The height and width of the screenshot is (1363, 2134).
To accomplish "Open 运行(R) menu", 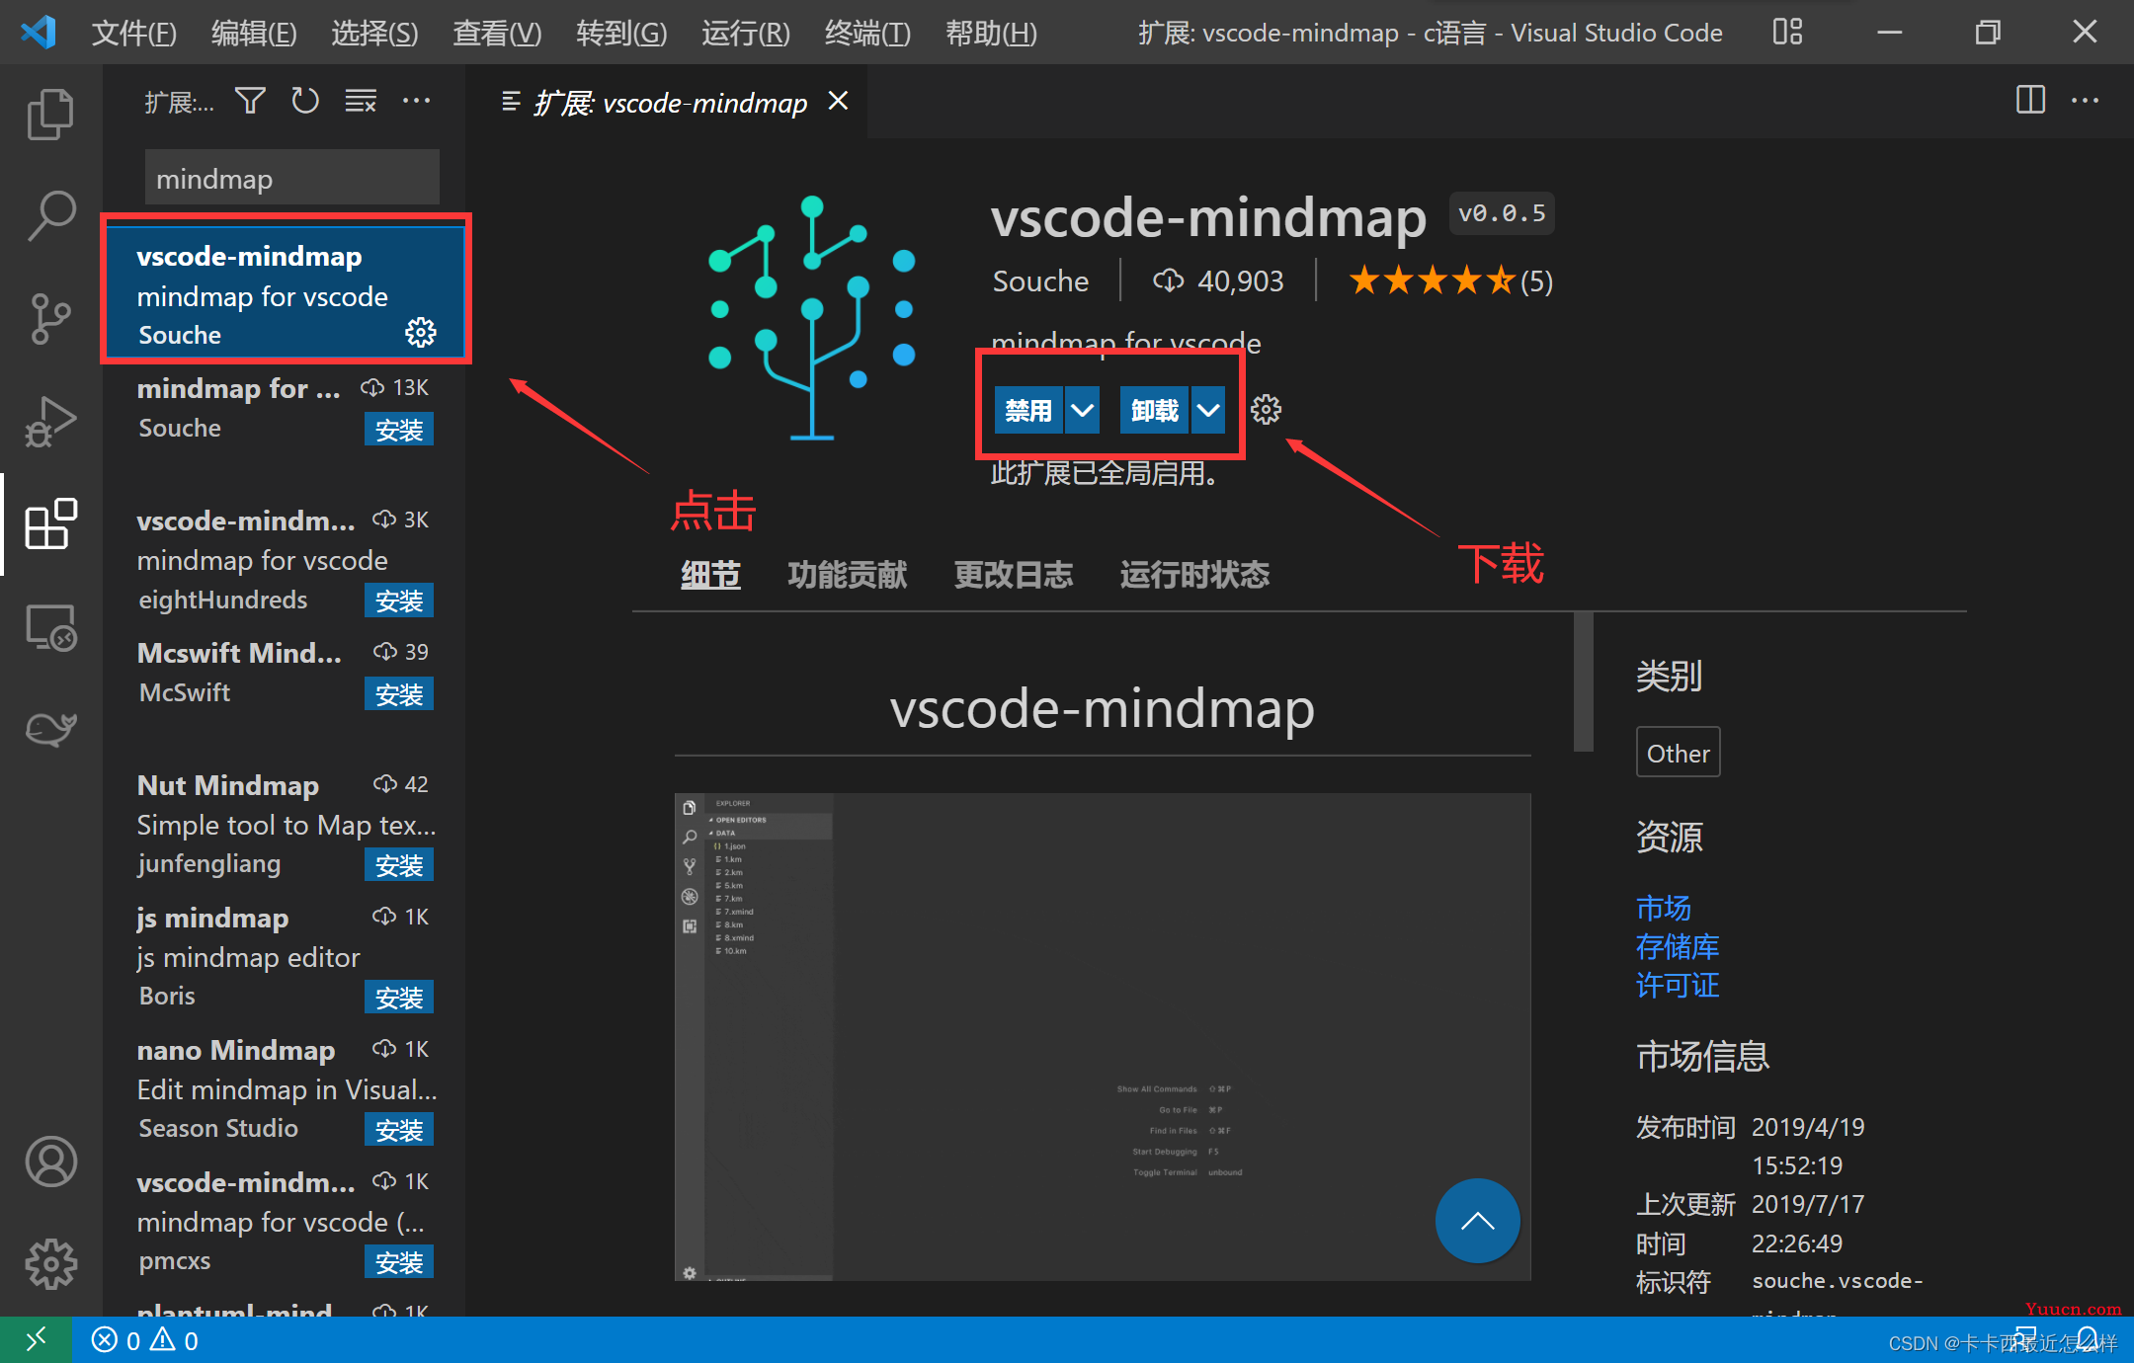I will point(745,33).
